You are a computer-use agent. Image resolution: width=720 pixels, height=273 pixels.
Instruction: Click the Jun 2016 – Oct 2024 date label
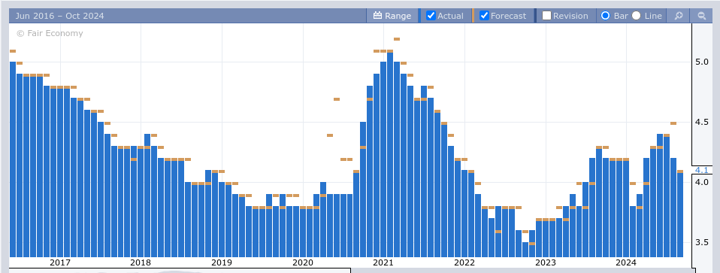(x=59, y=16)
